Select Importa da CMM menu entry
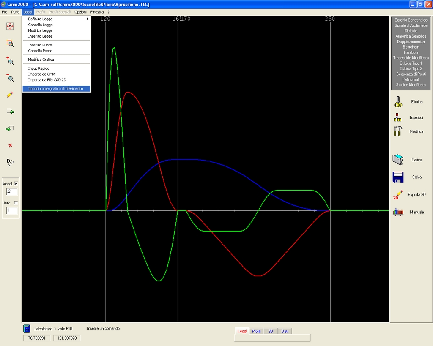 coord(57,74)
